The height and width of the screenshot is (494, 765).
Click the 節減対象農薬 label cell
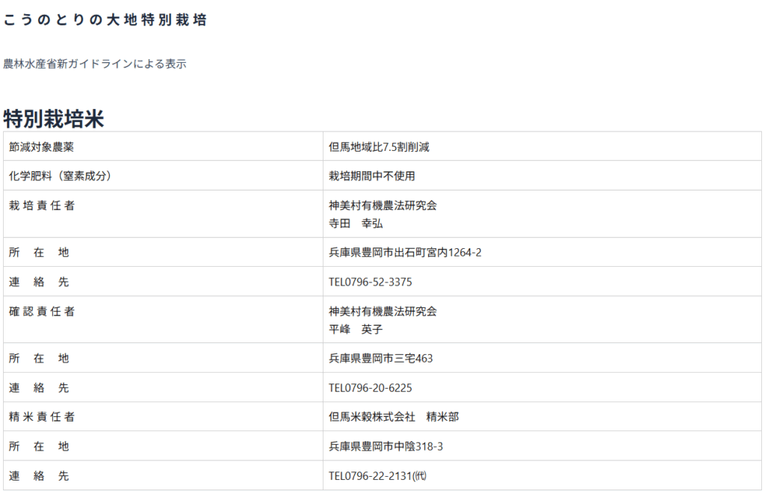(x=42, y=147)
